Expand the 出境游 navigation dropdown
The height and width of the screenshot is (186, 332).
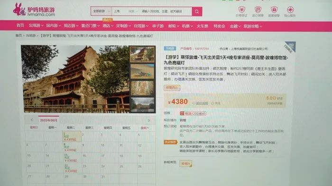pos(36,25)
